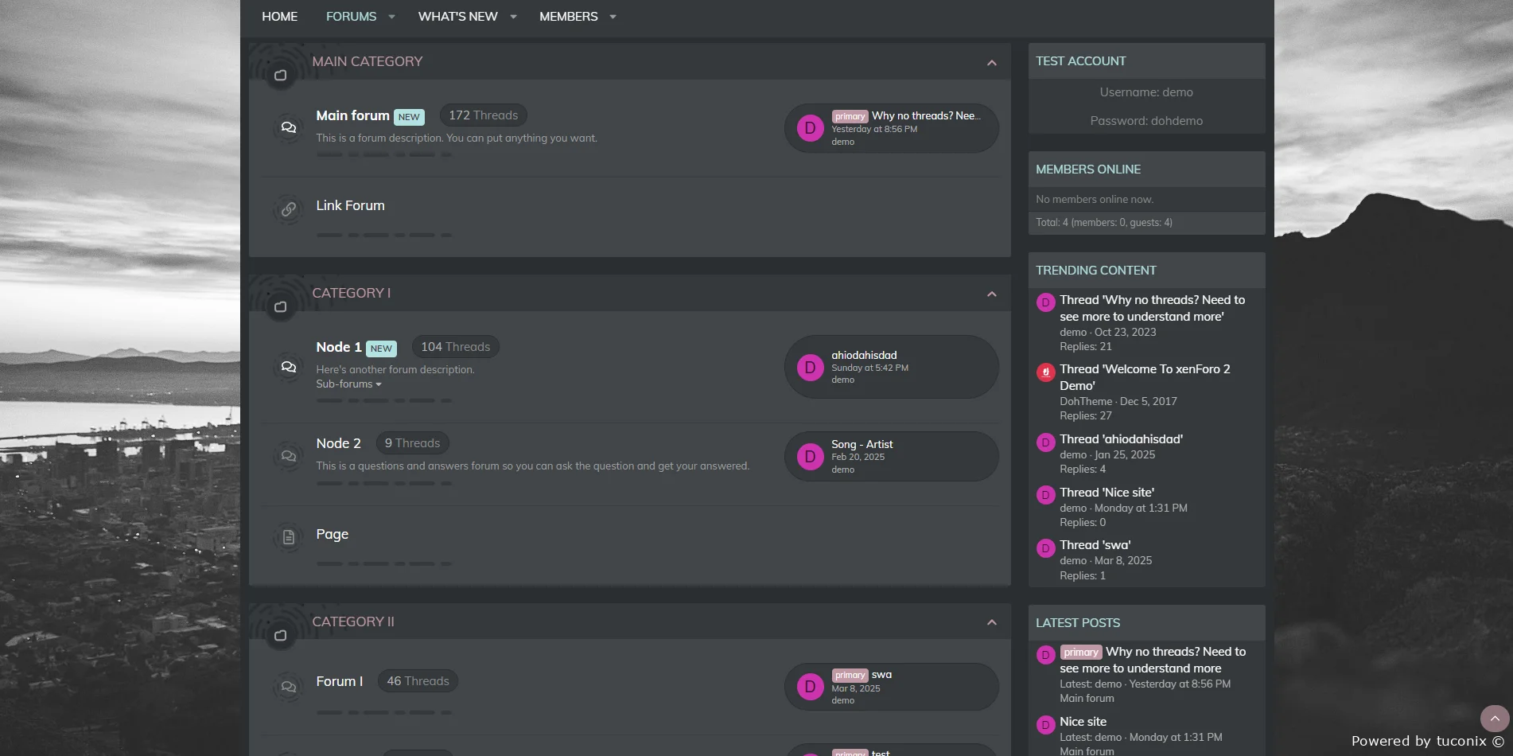Viewport: 1513px width, 756px height.
Task: Open the Forum I link
Action: coord(339,681)
